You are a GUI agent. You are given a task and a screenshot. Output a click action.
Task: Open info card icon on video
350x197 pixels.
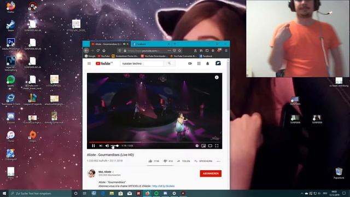[x=217, y=77]
